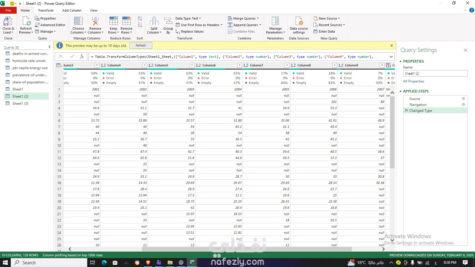Open the All Properties link
Screen dimensions: 475x267
(x=414, y=81)
